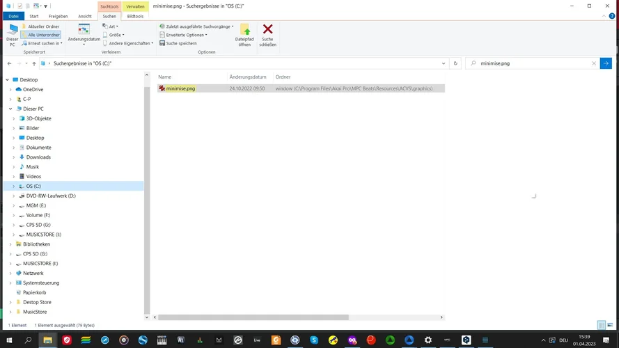
Task: Select Videos in the navigation tree
Action: coord(33,176)
